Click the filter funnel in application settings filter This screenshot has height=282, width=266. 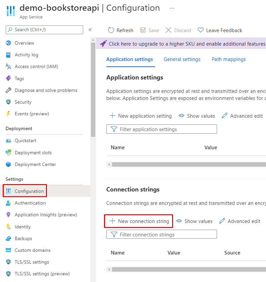pyautogui.click(x=114, y=129)
